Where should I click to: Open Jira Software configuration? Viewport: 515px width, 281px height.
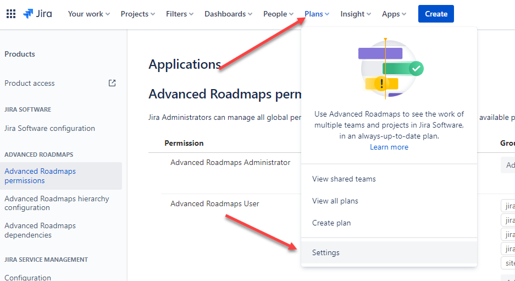[49, 129]
